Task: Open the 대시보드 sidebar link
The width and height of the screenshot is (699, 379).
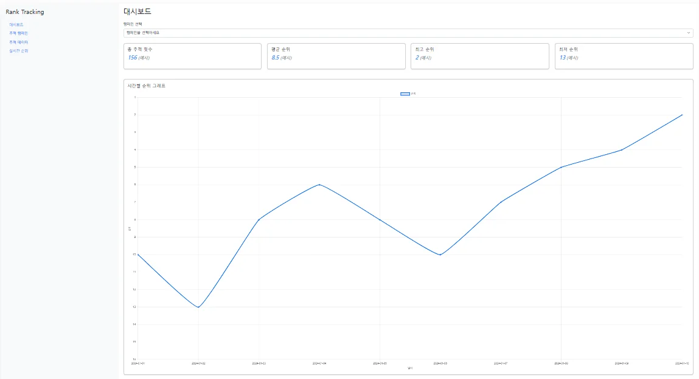Action: click(16, 24)
